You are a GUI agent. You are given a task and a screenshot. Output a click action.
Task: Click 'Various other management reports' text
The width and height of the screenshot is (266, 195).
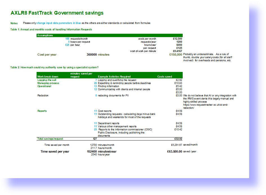pos(117,126)
